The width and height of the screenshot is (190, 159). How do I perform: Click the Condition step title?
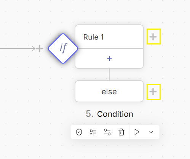115,114
